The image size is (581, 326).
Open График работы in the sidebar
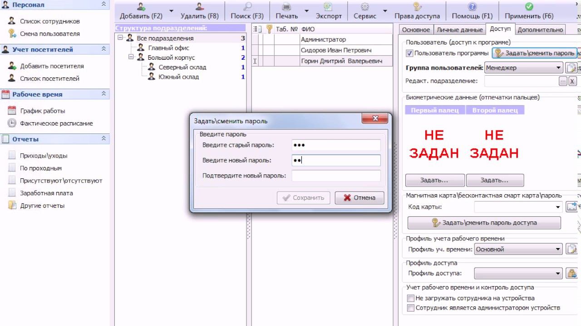pyautogui.click(x=43, y=111)
